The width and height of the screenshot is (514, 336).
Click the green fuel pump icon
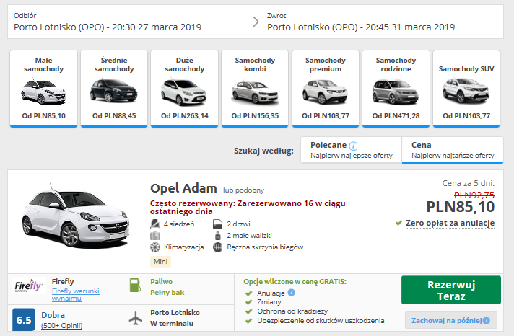135,286
